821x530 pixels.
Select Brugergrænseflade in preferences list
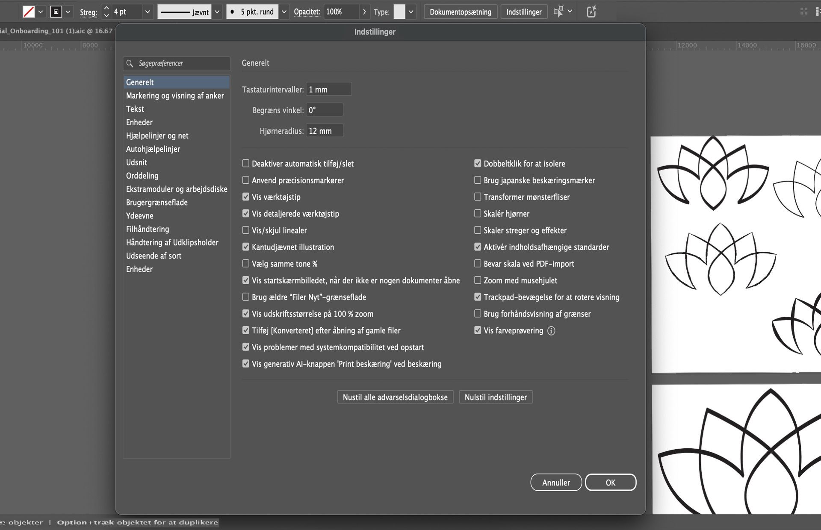click(x=157, y=202)
